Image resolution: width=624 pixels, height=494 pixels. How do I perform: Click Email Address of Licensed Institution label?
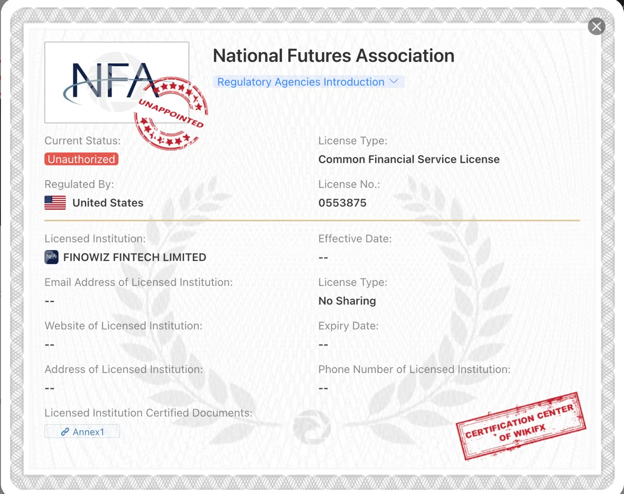coord(139,282)
